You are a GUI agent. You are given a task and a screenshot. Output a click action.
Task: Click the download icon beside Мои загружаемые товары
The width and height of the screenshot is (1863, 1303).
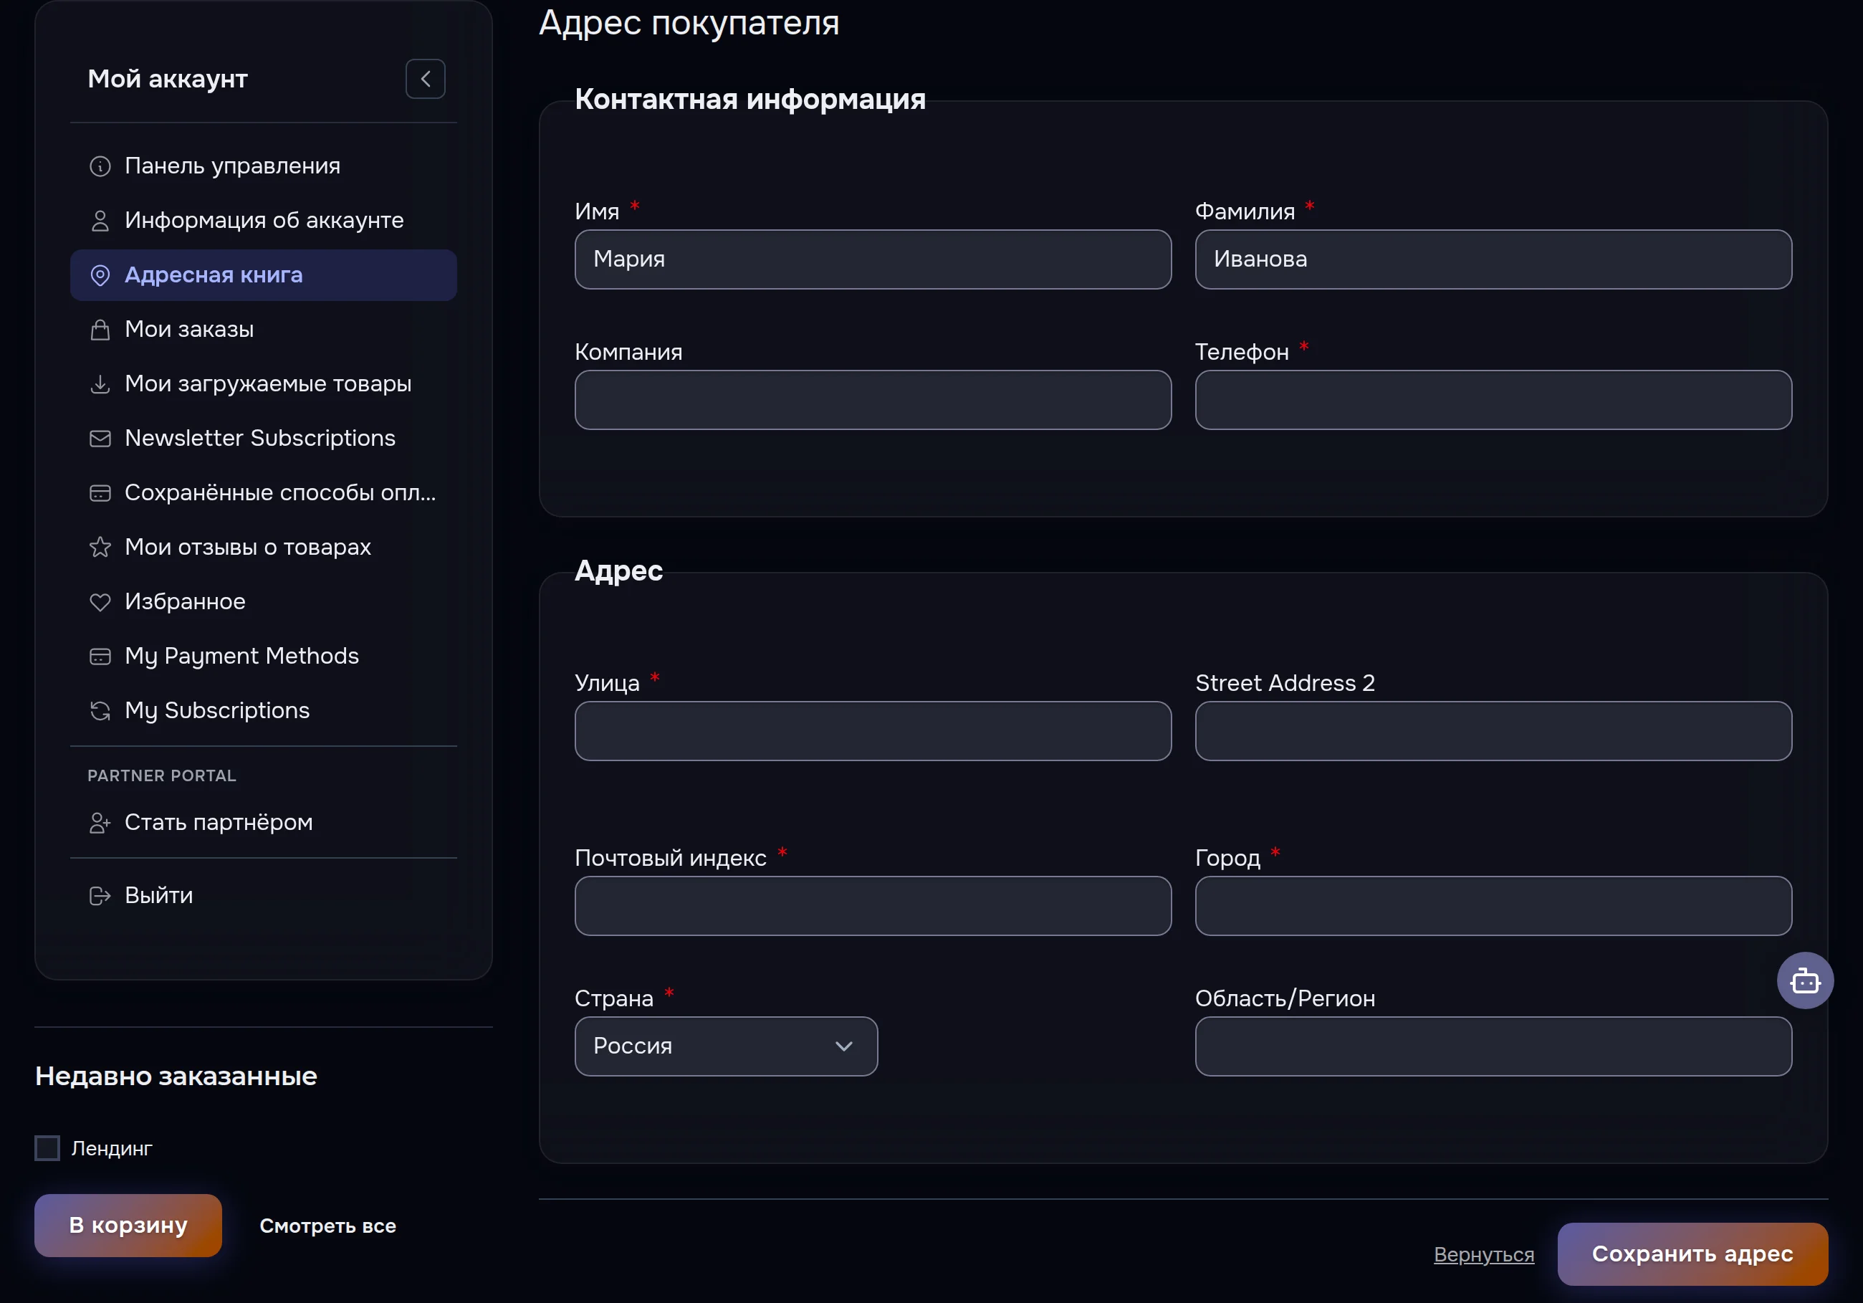click(x=100, y=384)
